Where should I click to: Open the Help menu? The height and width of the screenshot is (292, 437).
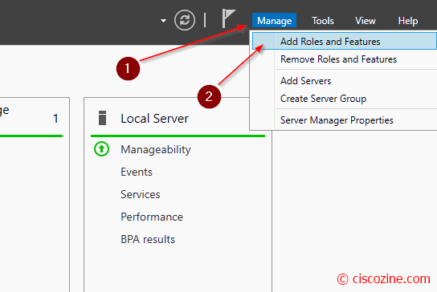coord(408,21)
